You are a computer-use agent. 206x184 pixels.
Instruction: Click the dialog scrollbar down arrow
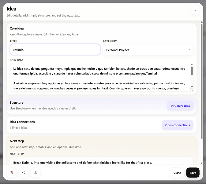click(x=201, y=163)
